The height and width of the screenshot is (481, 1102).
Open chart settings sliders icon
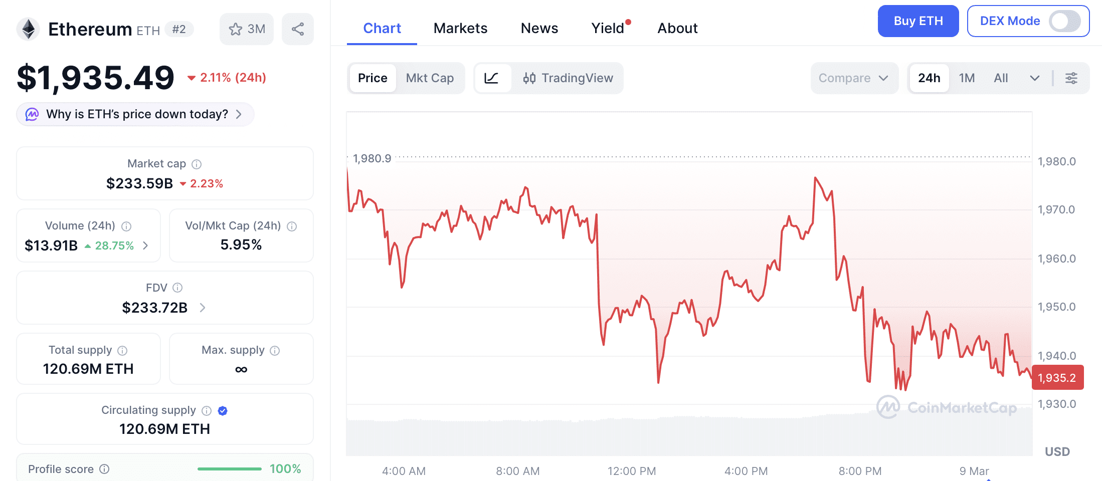(x=1071, y=78)
